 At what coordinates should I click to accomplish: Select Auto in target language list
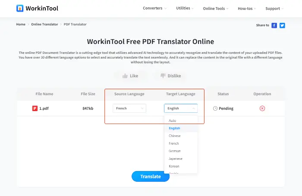181,121
